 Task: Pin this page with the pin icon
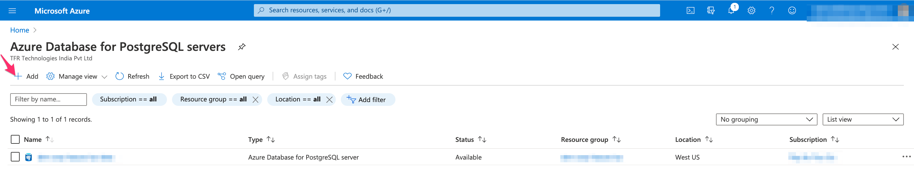[242, 47]
